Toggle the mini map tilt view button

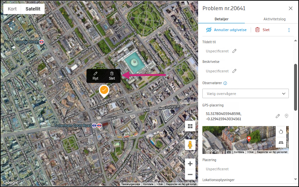pos(281,142)
